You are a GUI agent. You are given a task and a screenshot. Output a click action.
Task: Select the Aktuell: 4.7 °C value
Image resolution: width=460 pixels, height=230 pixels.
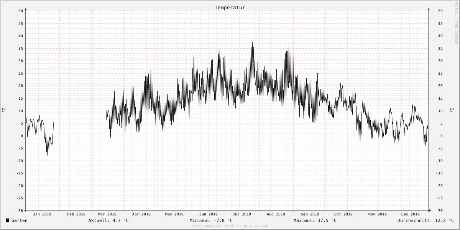point(108,220)
